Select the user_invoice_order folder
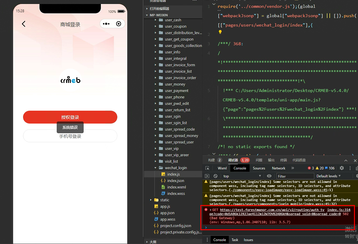The width and height of the screenshot is (358, 244). point(180,78)
